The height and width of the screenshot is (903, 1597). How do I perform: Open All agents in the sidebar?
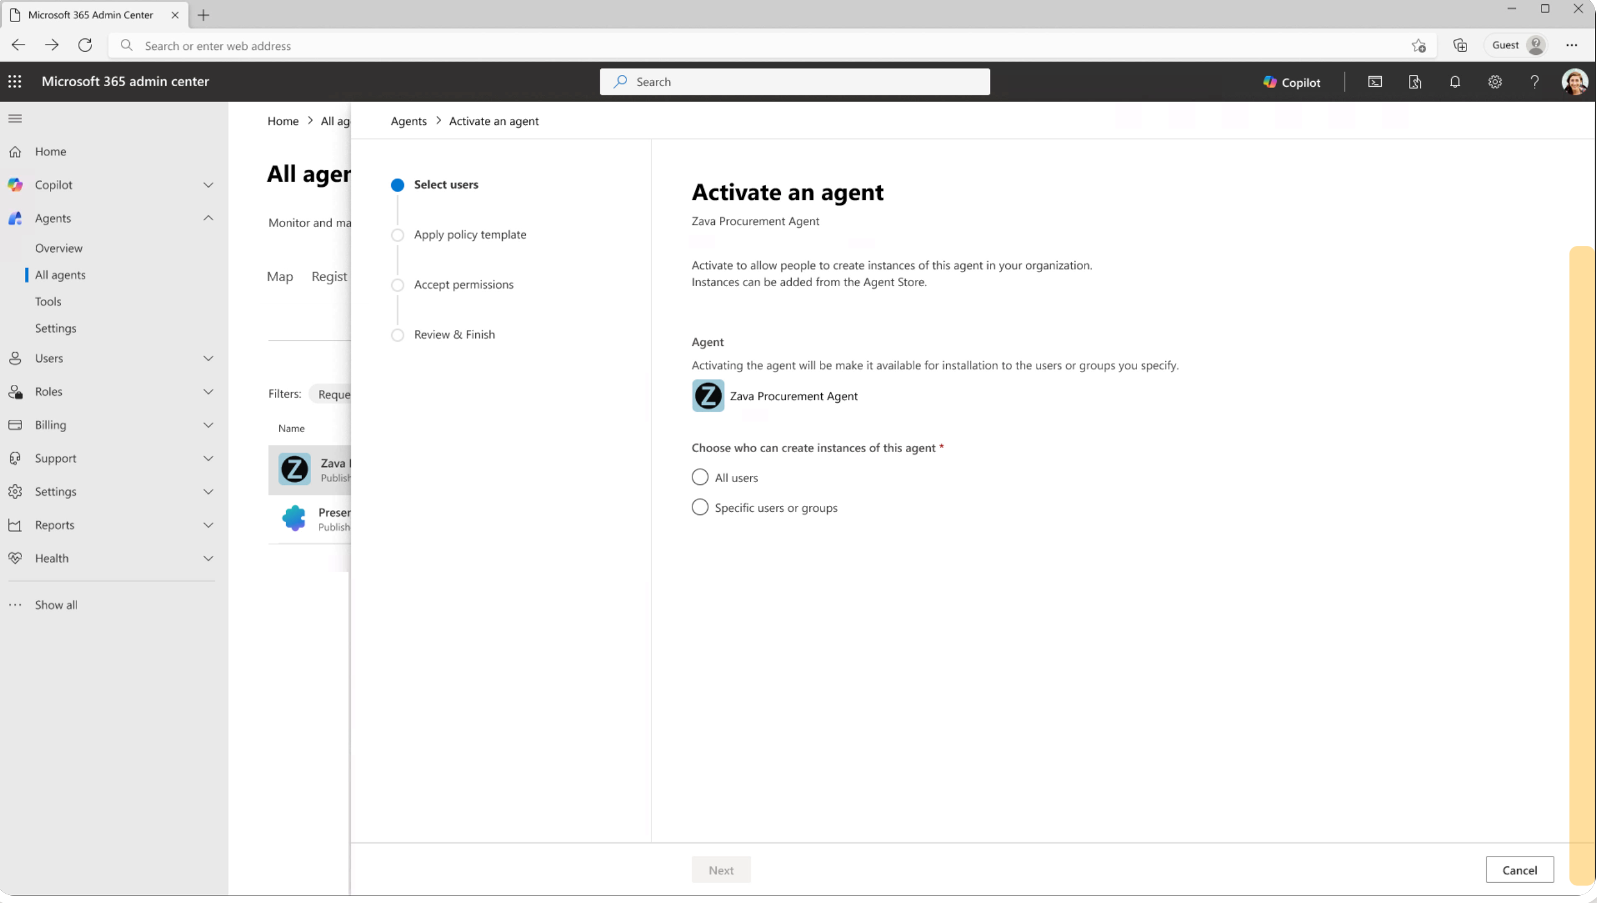[x=60, y=275]
